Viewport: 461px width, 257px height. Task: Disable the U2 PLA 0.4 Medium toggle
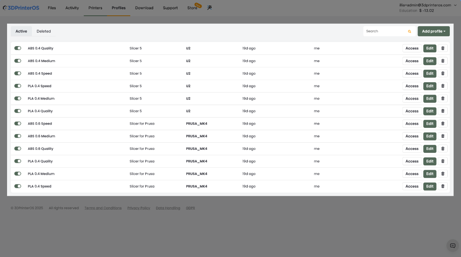point(18,98)
